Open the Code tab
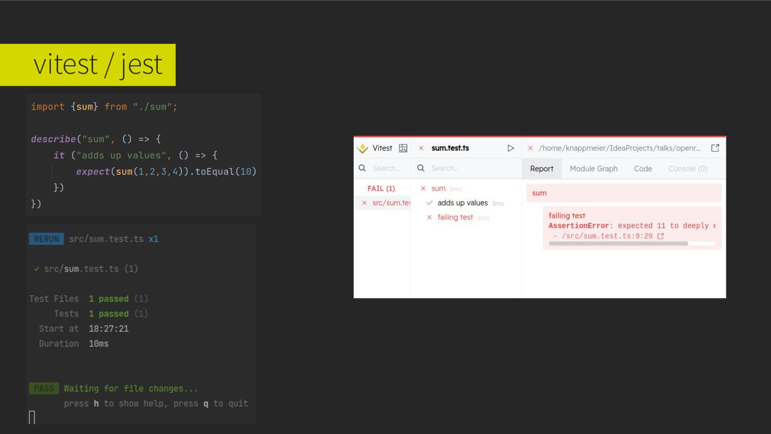The height and width of the screenshot is (434, 771). click(x=643, y=169)
